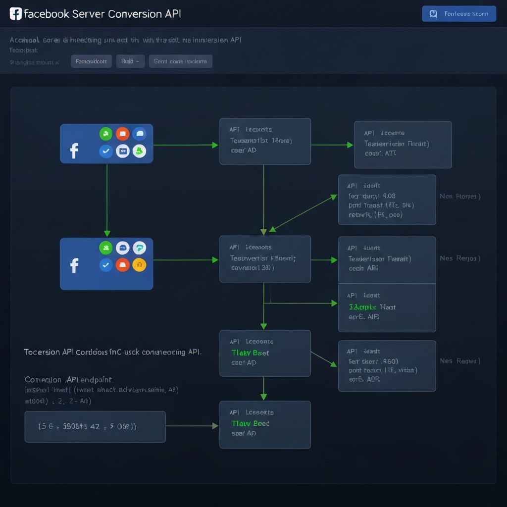The height and width of the screenshot is (507, 507).
Task: Click the 'Sens cone irodems' button
Action: 181,61
